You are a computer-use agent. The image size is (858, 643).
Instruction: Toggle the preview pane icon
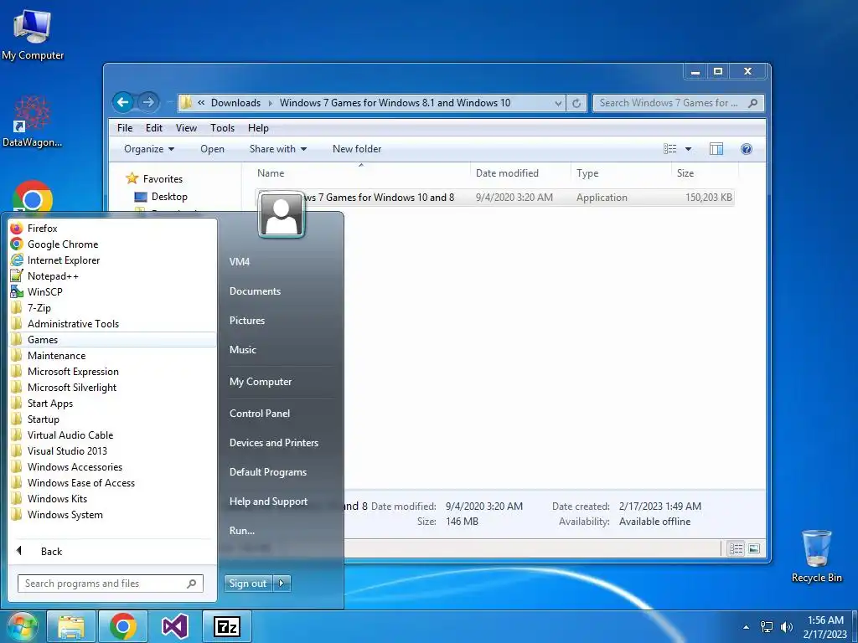pyautogui.click(x=716, y=149)
